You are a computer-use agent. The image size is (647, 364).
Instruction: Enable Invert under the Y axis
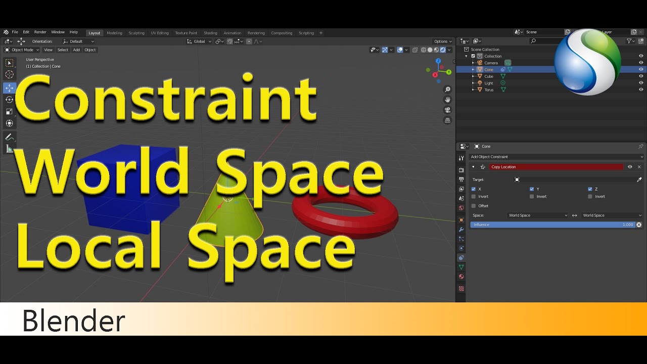pyautogui.click(x=532, y=196)
